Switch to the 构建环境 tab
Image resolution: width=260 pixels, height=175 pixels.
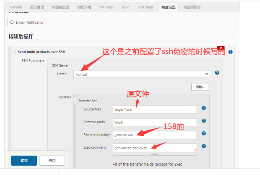(84, 7)
